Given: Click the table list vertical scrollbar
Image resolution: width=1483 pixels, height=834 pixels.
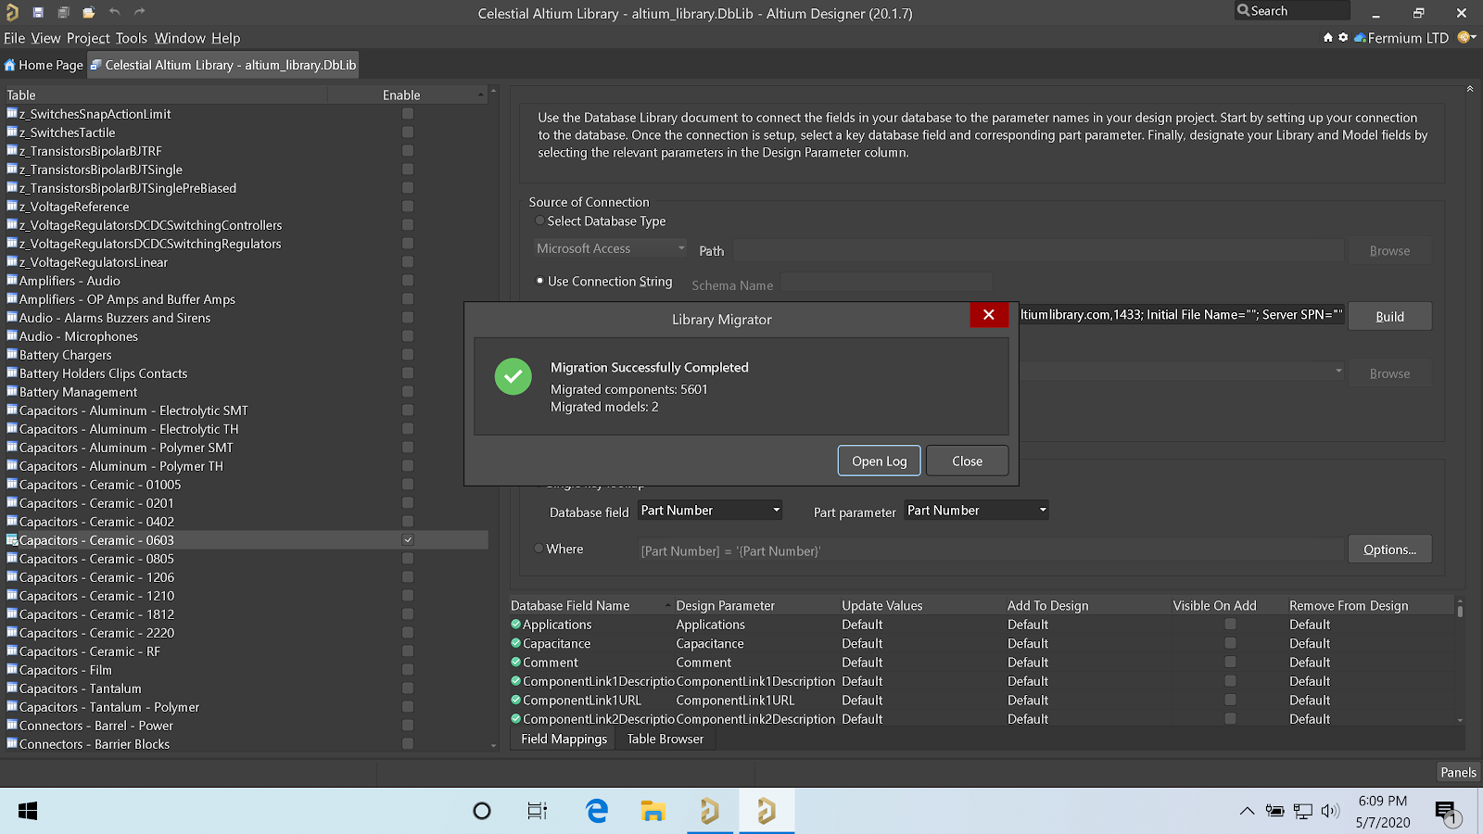Looking at the screenshot, I should 493,417.
